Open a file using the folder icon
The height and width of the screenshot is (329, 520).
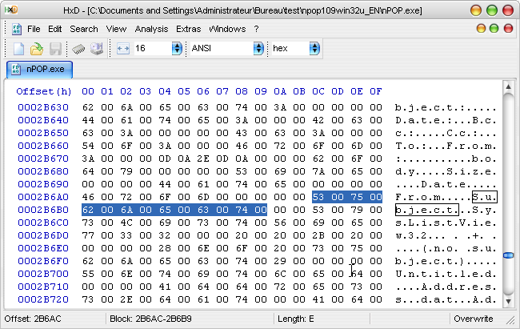tap(37, 49)
